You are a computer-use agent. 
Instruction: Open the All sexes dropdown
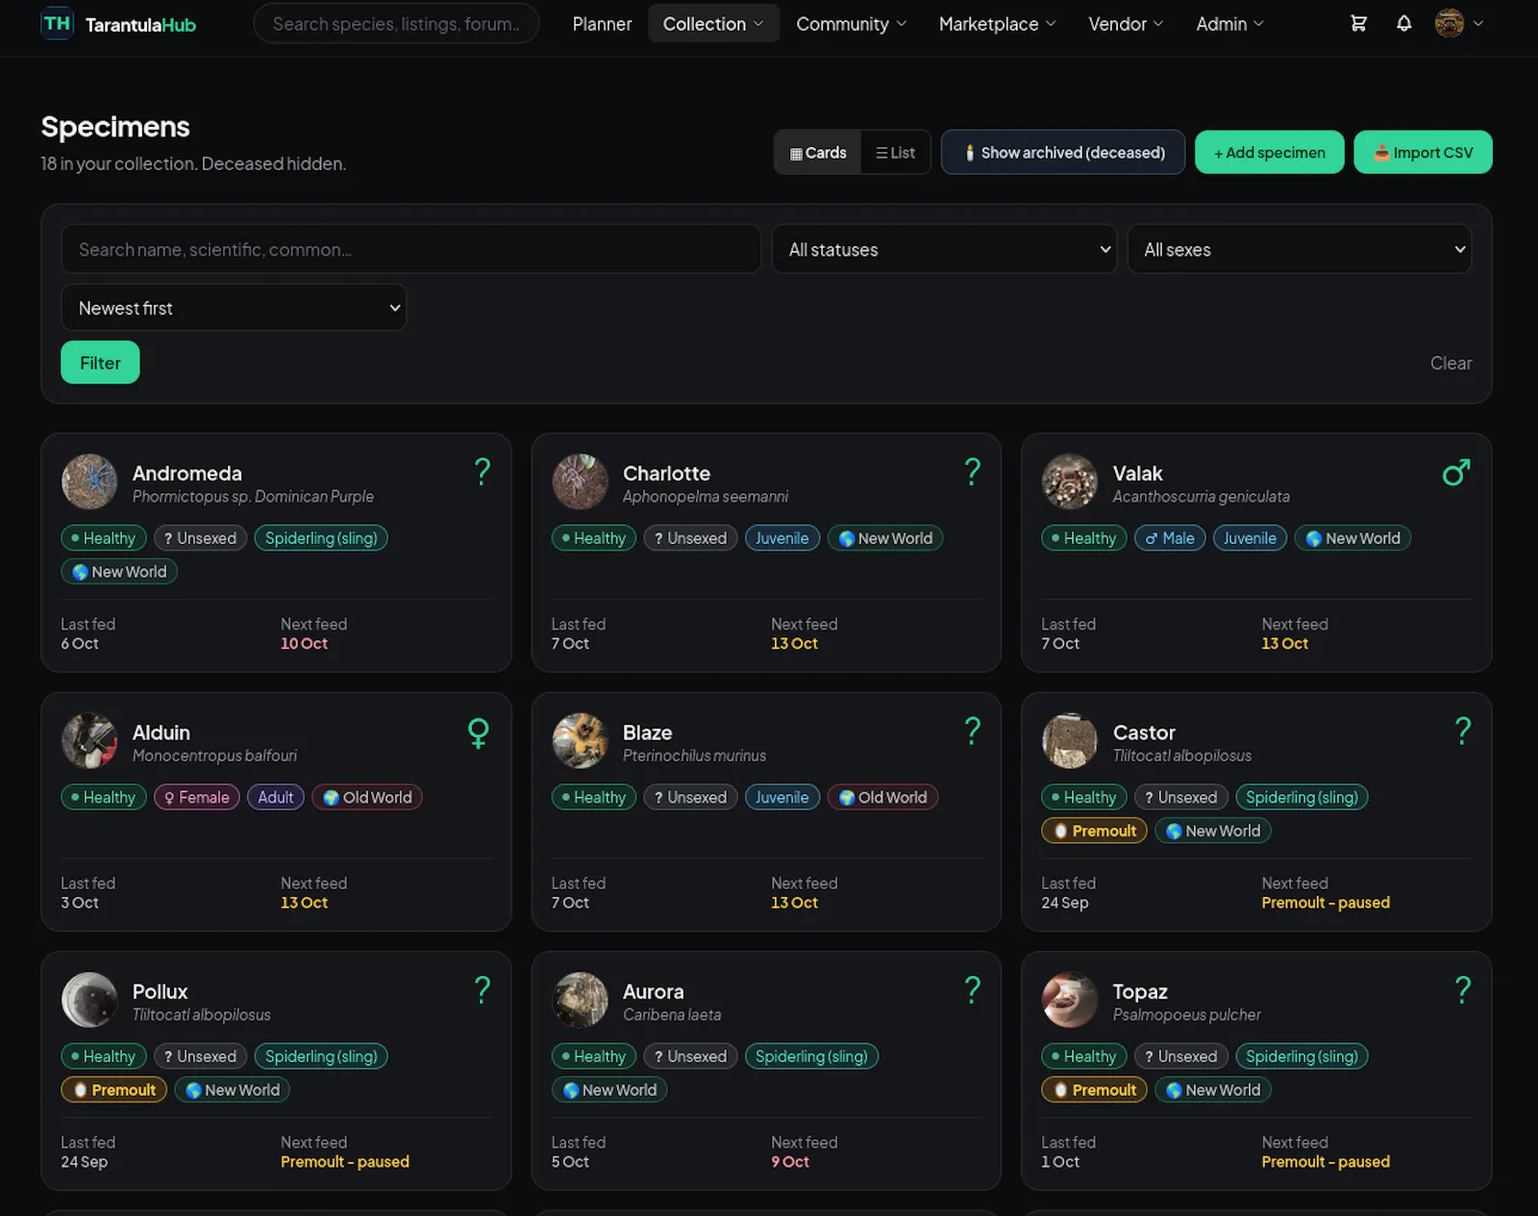click(x=1300, y=249)
